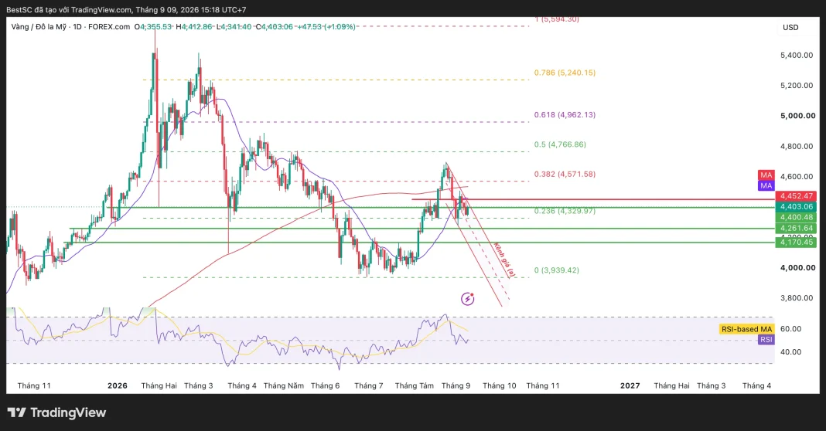The height and width of the screenshot is (431, 826).
Task: Click the Tháng 10 time axis label
Action: coord(500,385)
